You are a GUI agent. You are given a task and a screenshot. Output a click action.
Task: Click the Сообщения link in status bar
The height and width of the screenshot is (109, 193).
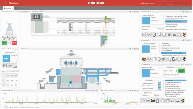(22, 107)
